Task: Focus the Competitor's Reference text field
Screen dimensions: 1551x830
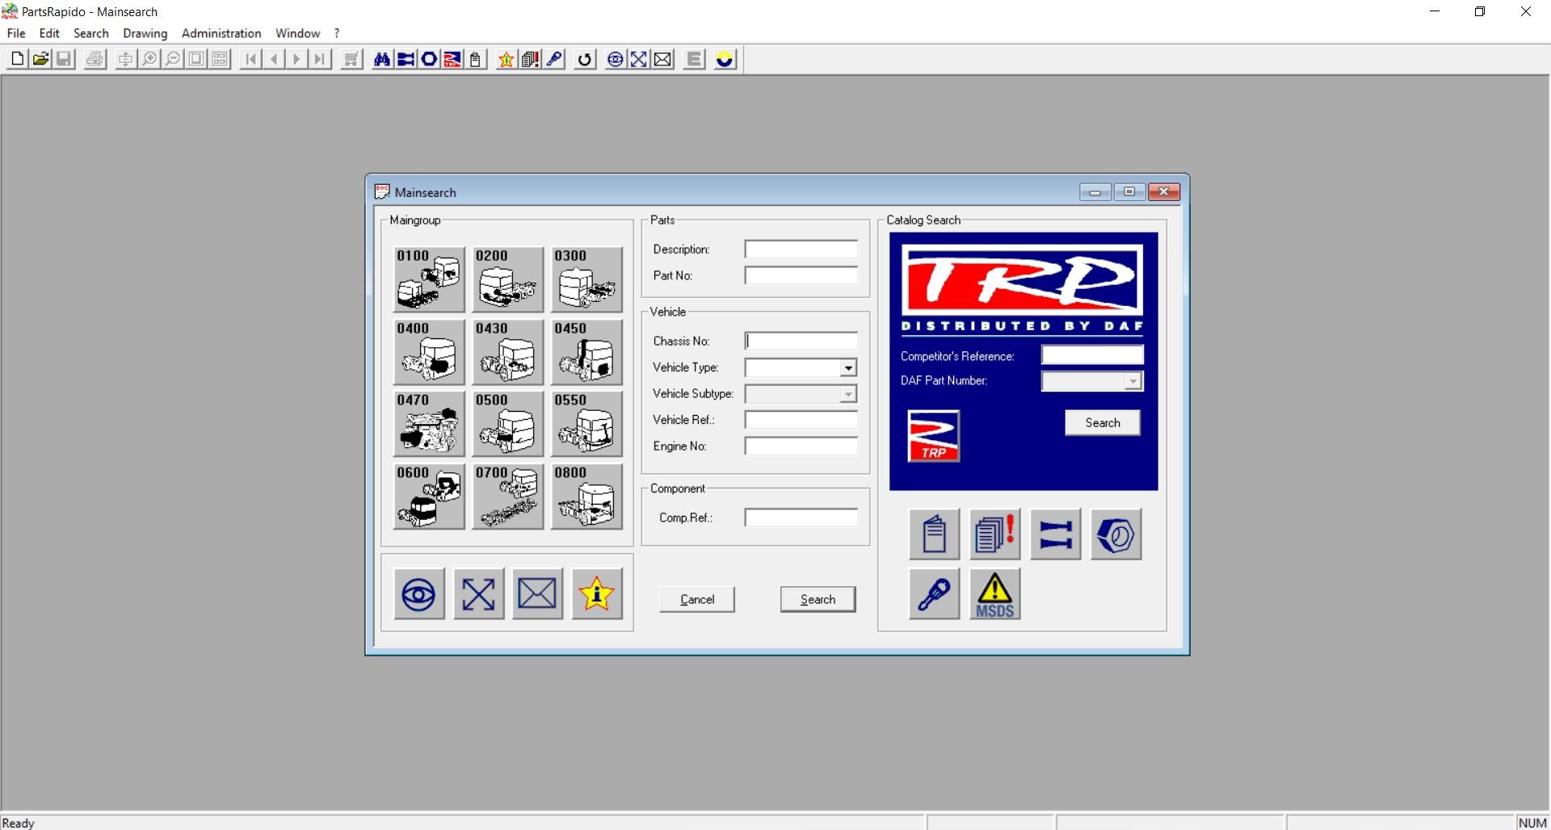Action: point(1091,356)
